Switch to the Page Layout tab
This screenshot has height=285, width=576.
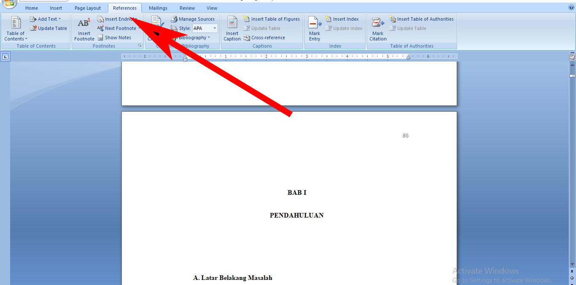[88, 8]
